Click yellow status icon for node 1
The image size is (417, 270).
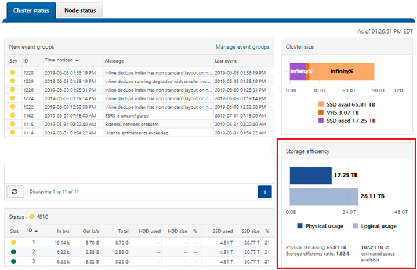click(x=13, y=242)
